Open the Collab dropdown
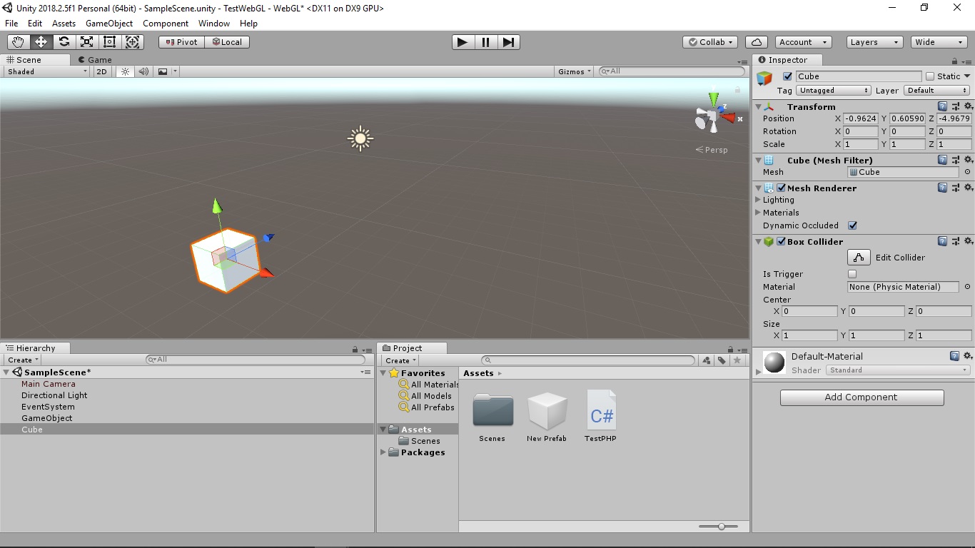Viewport: 975px width, 548px height. click(x=710, y=42)
